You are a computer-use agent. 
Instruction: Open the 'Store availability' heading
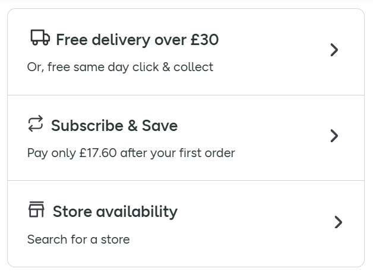pos(115,212)
